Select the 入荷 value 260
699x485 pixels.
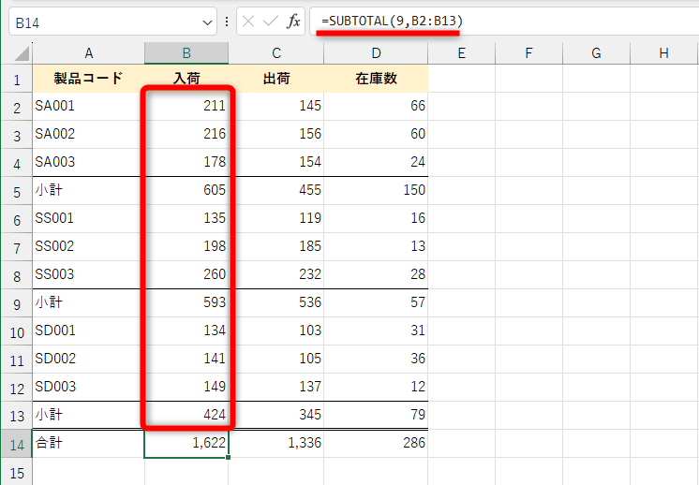(x=186, y=274)
